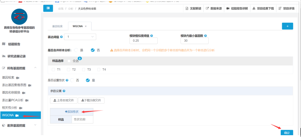The height and width of the screenshot is (137, 301).
Task: Click the video icon beside 基因检索 in sidebar
Action: click(18, 78)
